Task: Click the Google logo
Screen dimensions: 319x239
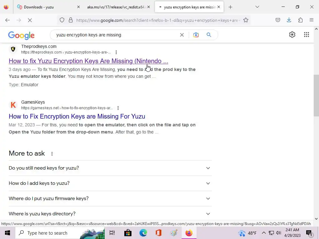Action: pyautogui.click(x=21, y=35)
